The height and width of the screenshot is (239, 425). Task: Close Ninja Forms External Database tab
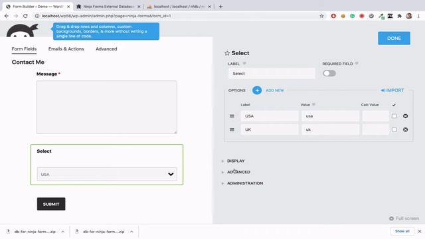(x=139, y=7)
